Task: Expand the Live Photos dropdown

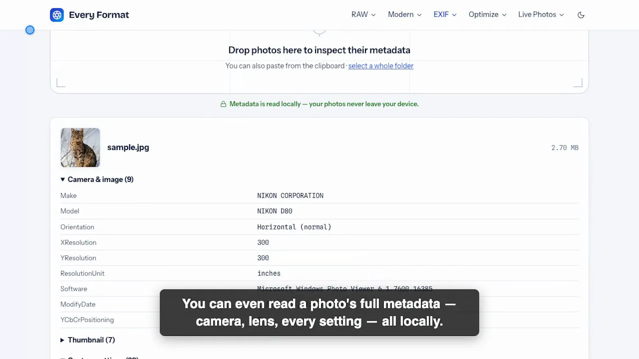Action: point(541,14)
